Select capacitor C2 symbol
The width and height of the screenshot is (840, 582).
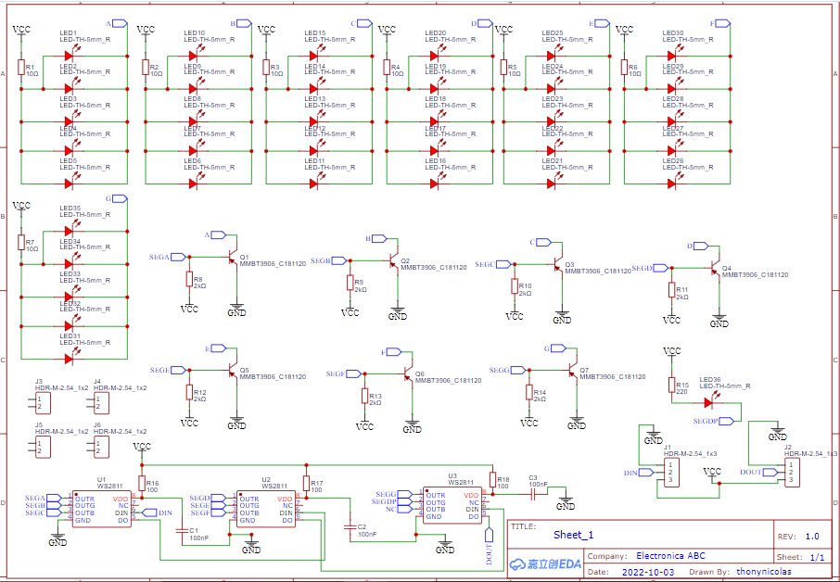[x=350, y=527]
